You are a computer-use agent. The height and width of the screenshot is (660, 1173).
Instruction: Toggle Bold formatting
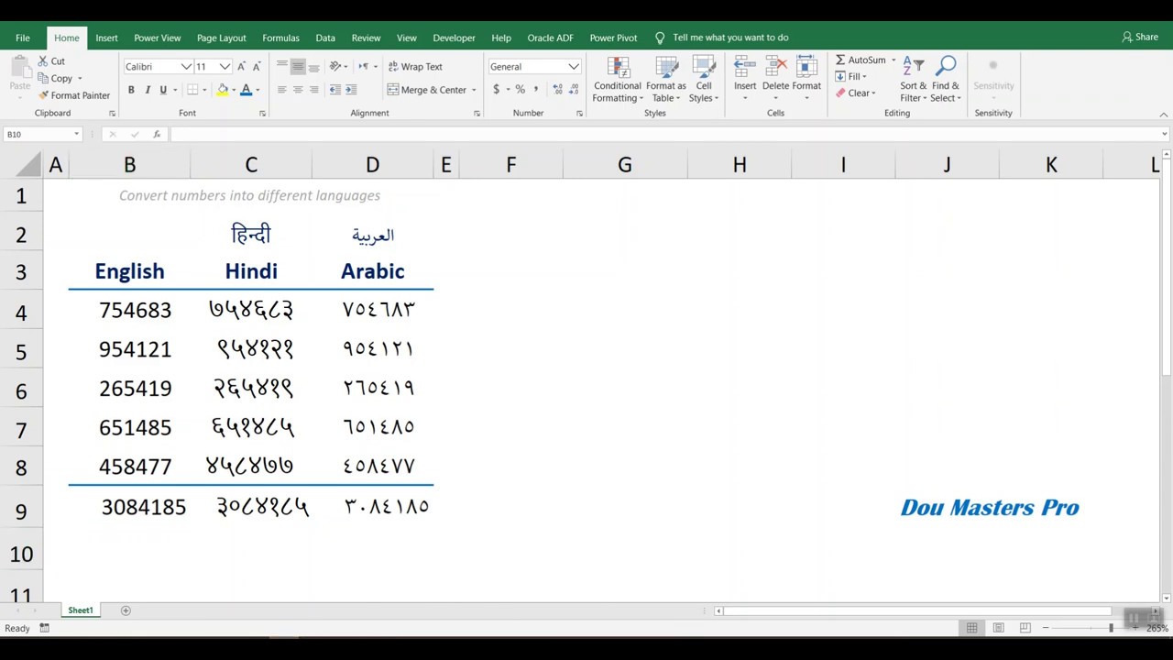tap(131, 90)
